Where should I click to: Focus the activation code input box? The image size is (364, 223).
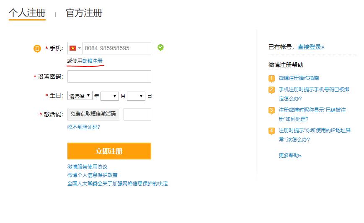click(x=137, y=114)
